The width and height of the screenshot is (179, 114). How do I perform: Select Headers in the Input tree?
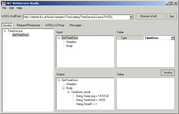[x=71, y=42]
